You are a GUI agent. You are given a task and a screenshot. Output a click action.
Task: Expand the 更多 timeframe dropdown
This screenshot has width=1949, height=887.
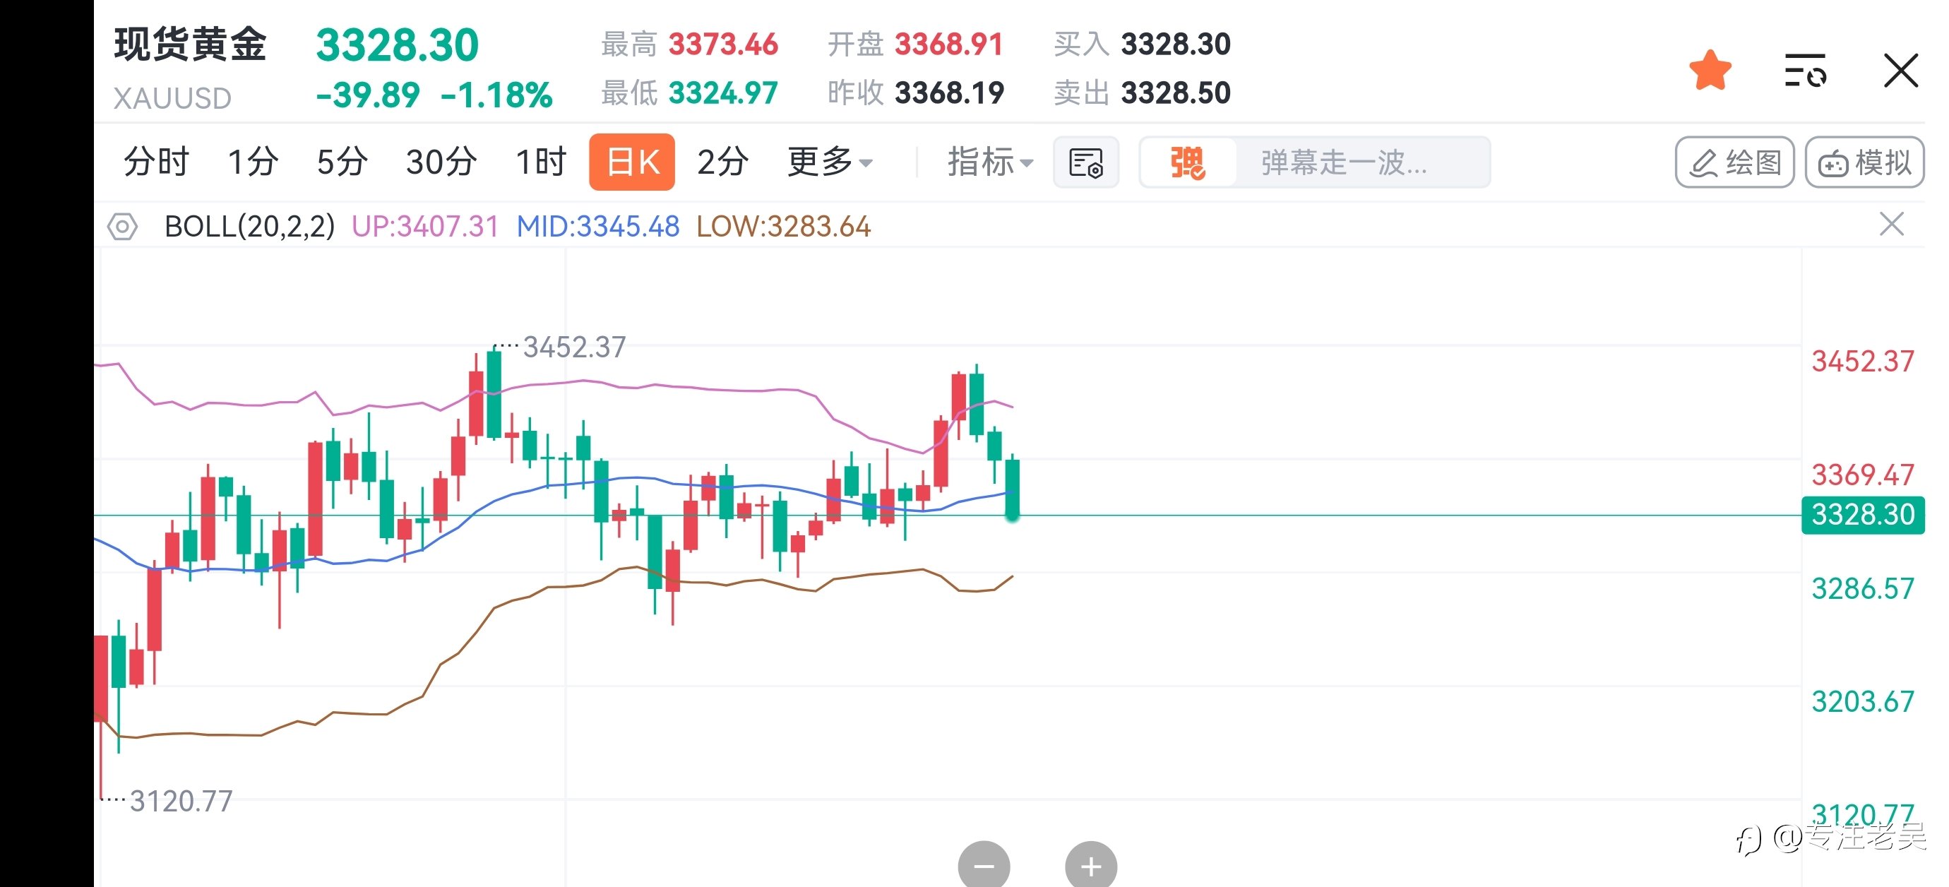point(830,162)
